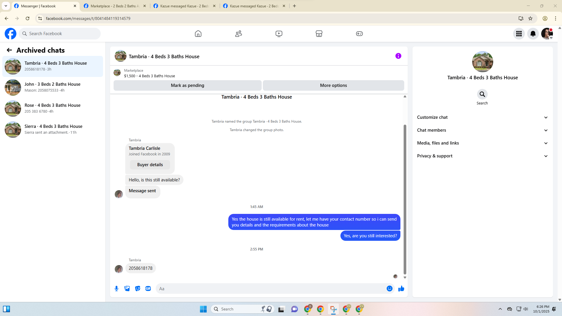Switch to the first Kazue messaged Kazue tab

coord(185,6)
